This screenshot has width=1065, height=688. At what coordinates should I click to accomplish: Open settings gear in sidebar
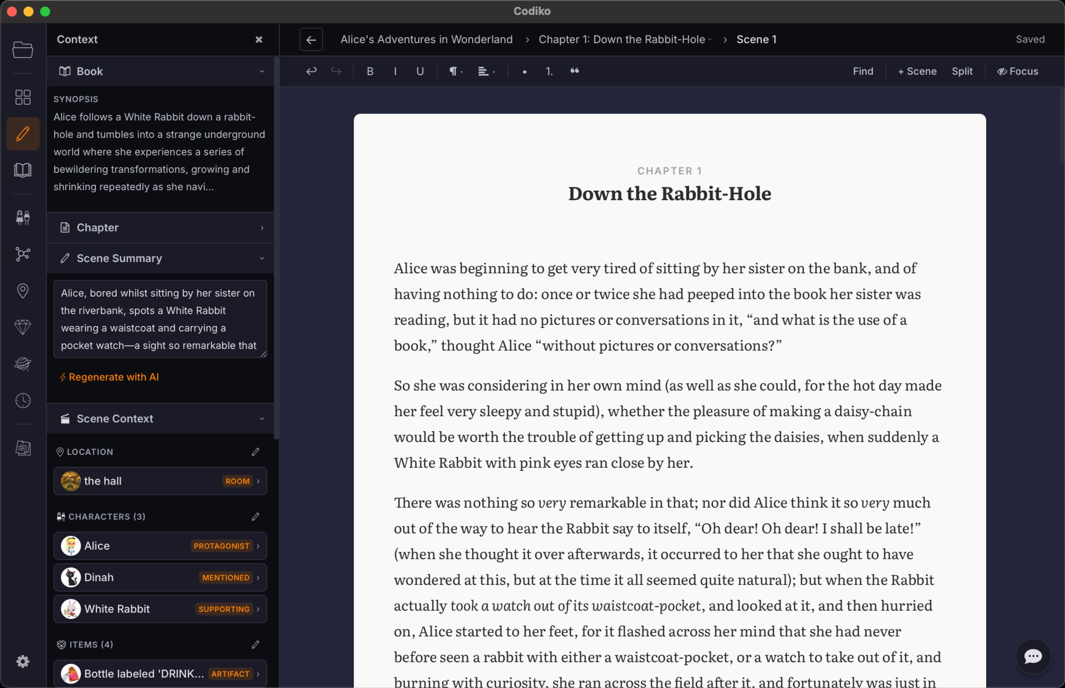point(23,661)
